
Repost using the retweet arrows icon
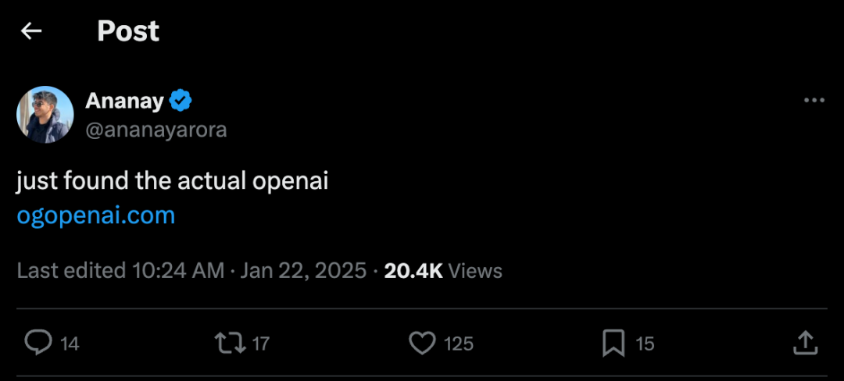point(228,343)
